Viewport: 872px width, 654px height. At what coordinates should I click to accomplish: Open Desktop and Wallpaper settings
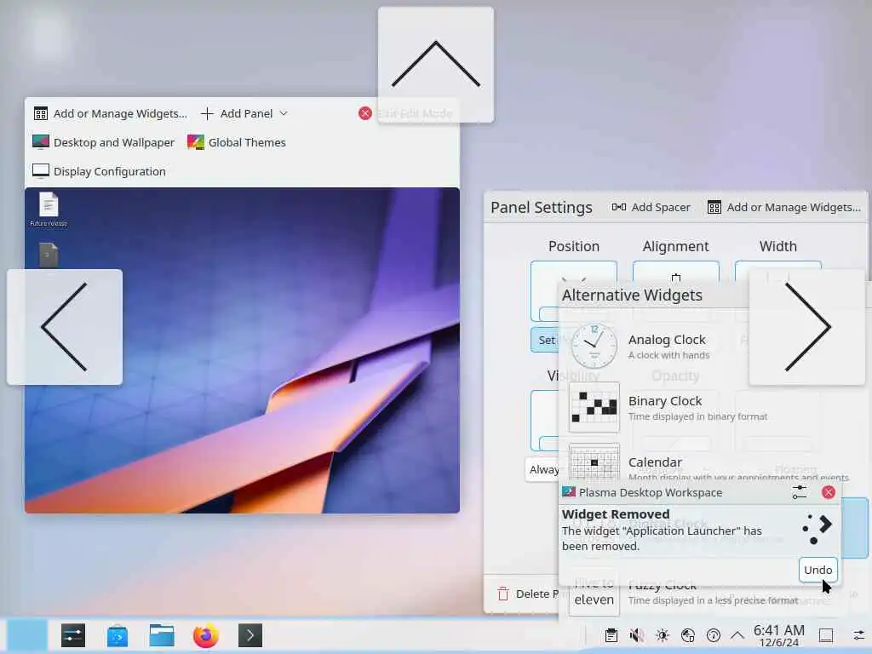coord(103,142)
